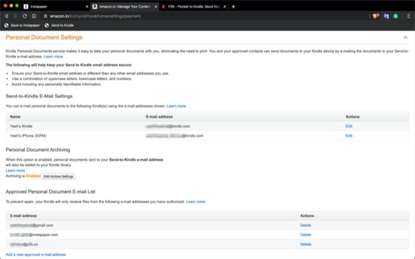Open the translate extension icon
Viewport: 415px width, 259px height.
386,16
